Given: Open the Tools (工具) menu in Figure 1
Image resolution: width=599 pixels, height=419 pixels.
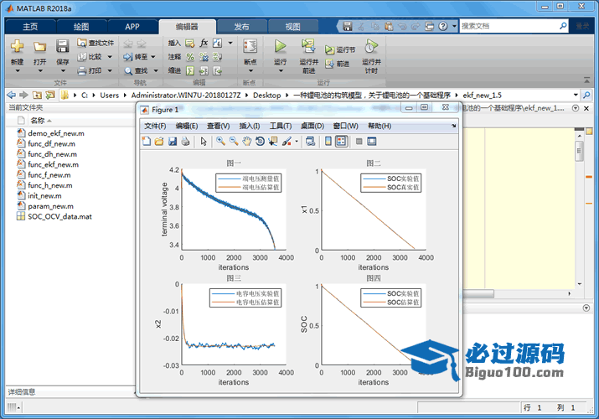Looking at the screenshot, I should coord(280,126).
